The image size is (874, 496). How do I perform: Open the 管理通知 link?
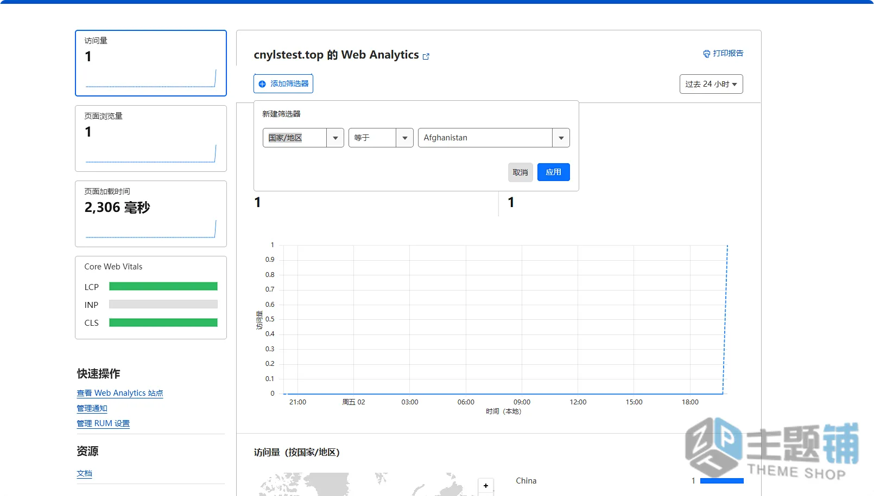(92, 408)
